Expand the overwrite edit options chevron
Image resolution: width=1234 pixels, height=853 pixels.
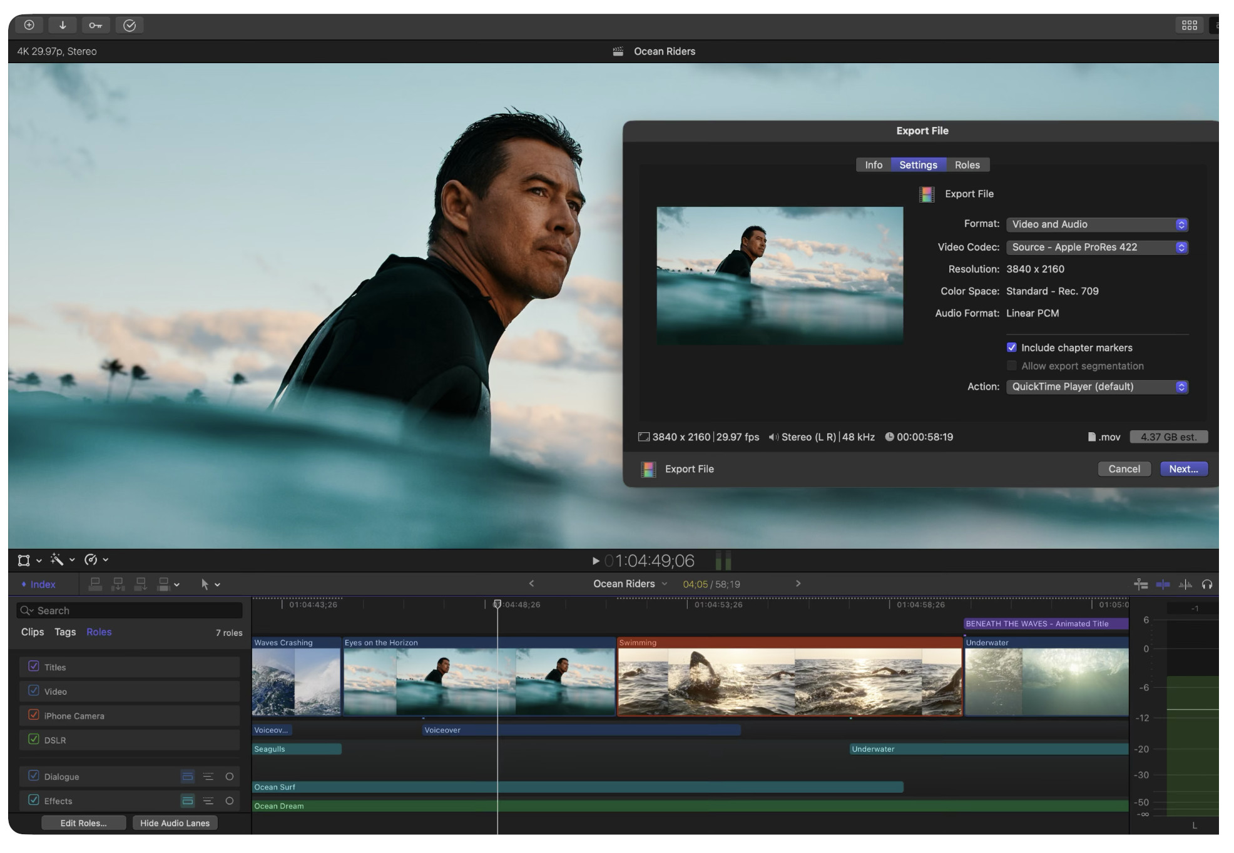[x=177, y=585]
